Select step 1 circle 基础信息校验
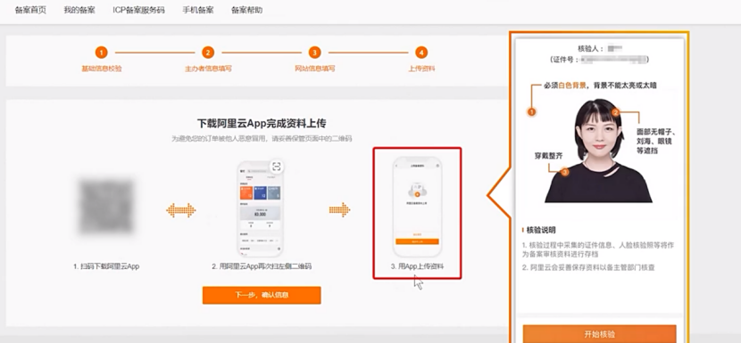Screen dimensions: 741x343 click(x=101, y=53)
